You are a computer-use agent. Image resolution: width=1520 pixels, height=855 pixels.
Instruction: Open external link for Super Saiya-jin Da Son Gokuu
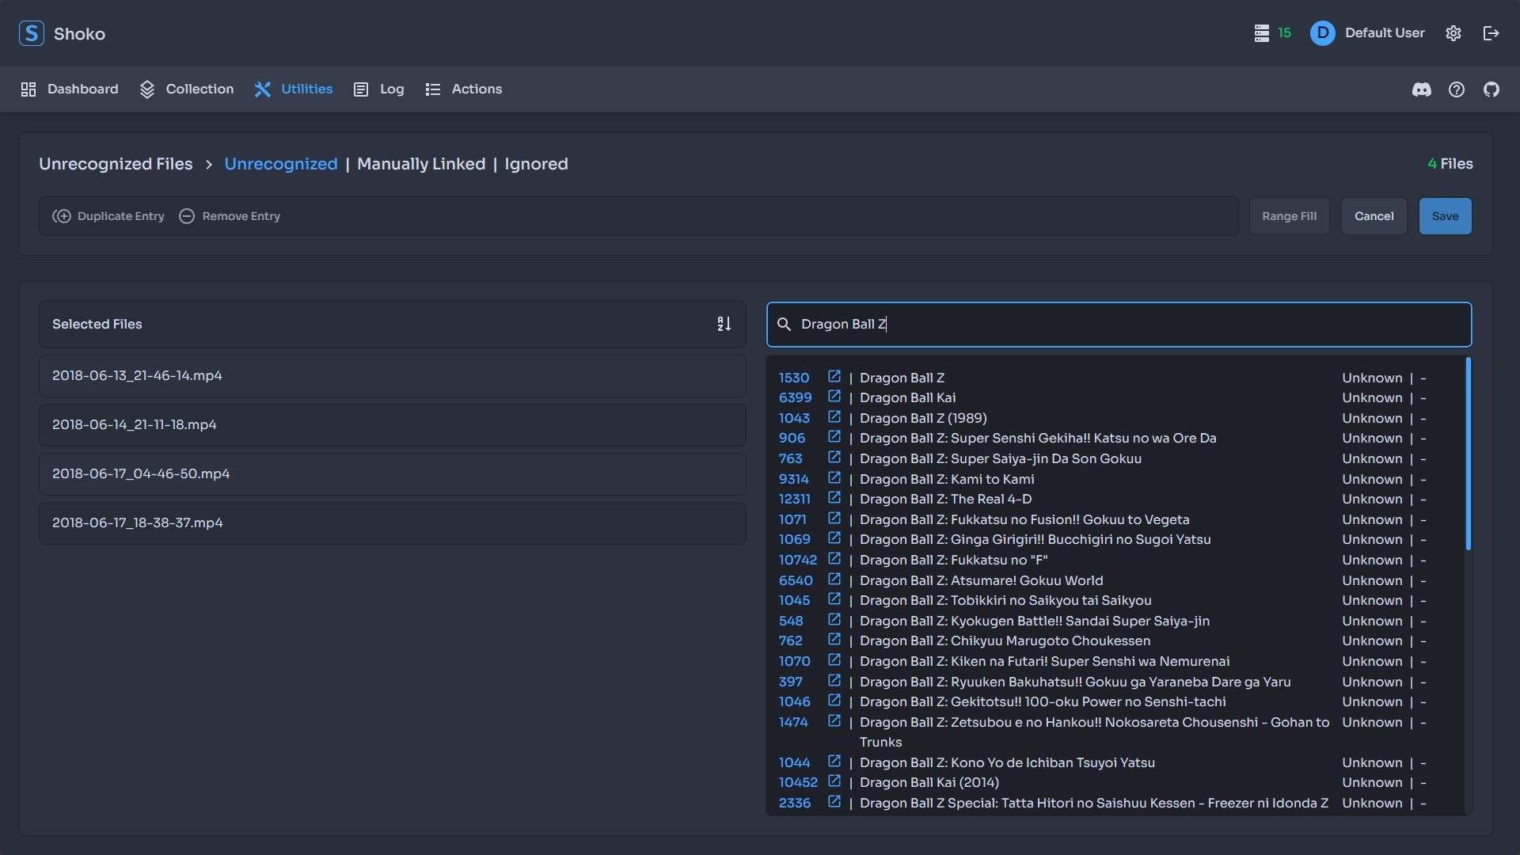pos(834,458)
